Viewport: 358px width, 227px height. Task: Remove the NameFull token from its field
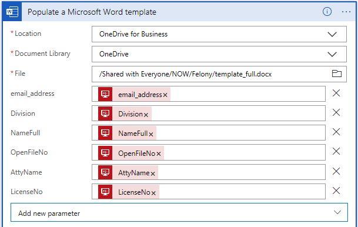(151, 134)
